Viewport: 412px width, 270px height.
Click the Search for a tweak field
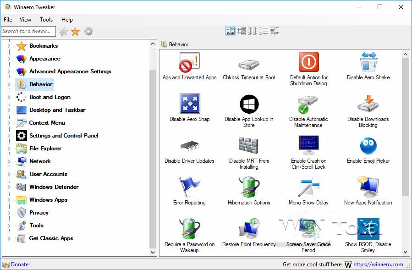(x=28, y=31)
